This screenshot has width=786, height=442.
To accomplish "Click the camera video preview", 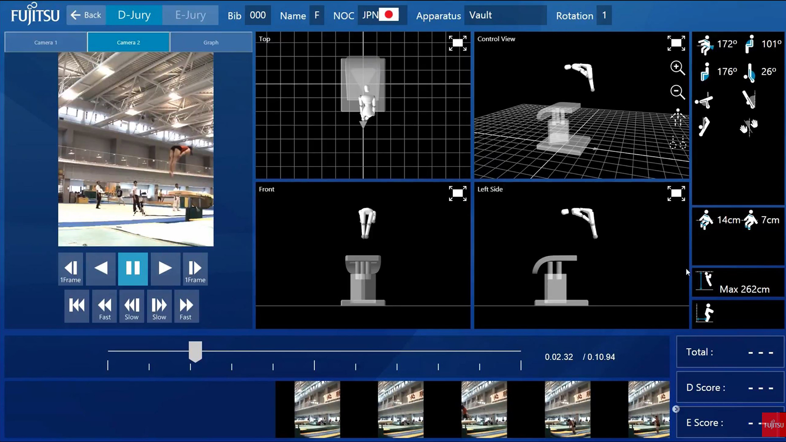I will pos(136,149).
